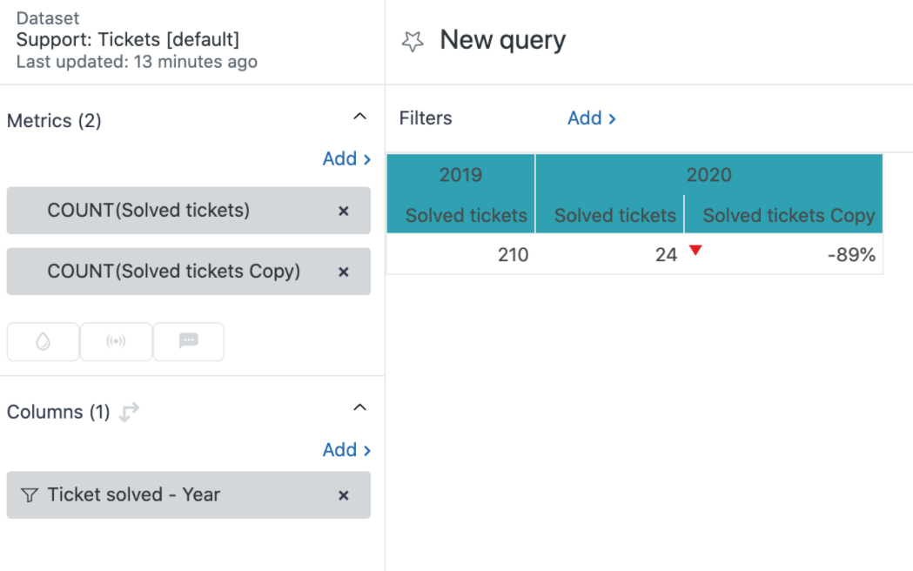The image size is (913, 571).
Task: Remove the Ticket solved - Year column
Action: [x=343, y=495]
